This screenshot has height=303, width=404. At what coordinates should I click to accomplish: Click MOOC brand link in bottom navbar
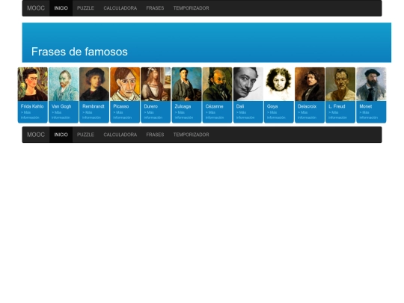(36, 135)
